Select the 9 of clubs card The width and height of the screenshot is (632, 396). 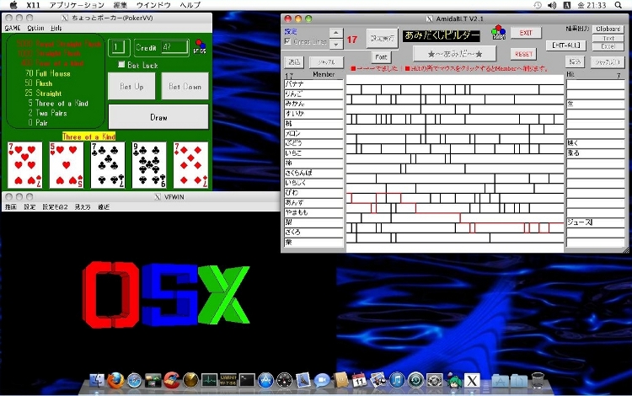pos(148,165)
